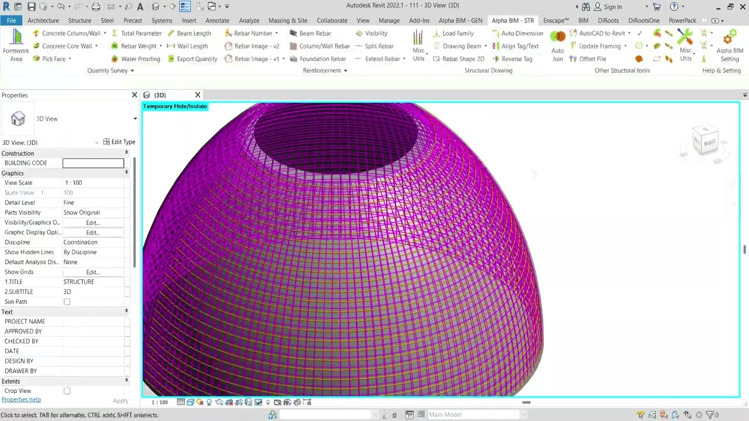Collapse the Graphics properties group

point(126,173)
